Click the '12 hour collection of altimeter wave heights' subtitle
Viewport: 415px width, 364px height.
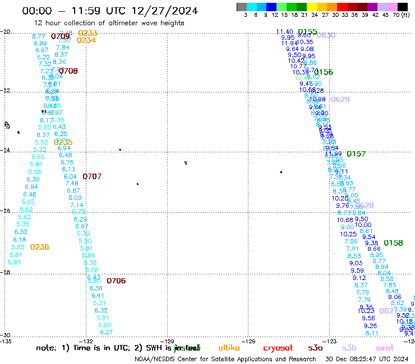[x=109, y=23]
